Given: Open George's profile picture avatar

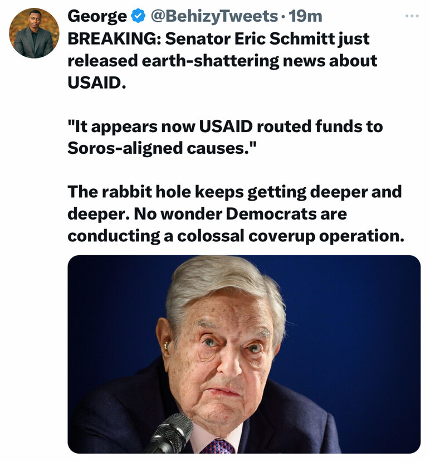Looking at the screenshot, I should point(34,33).
